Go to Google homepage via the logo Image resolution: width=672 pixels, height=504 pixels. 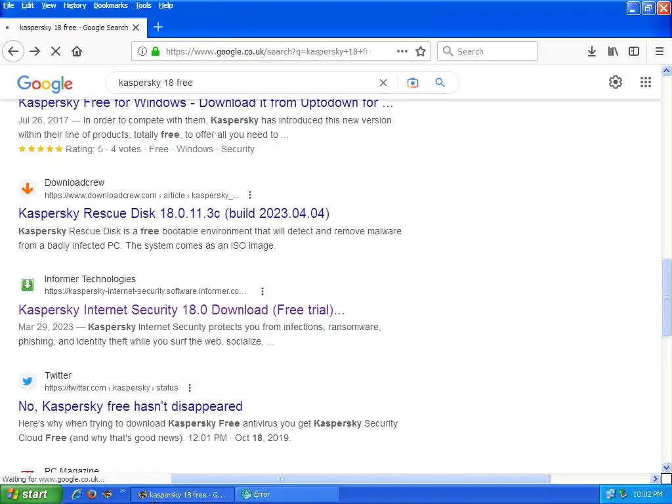45,83
